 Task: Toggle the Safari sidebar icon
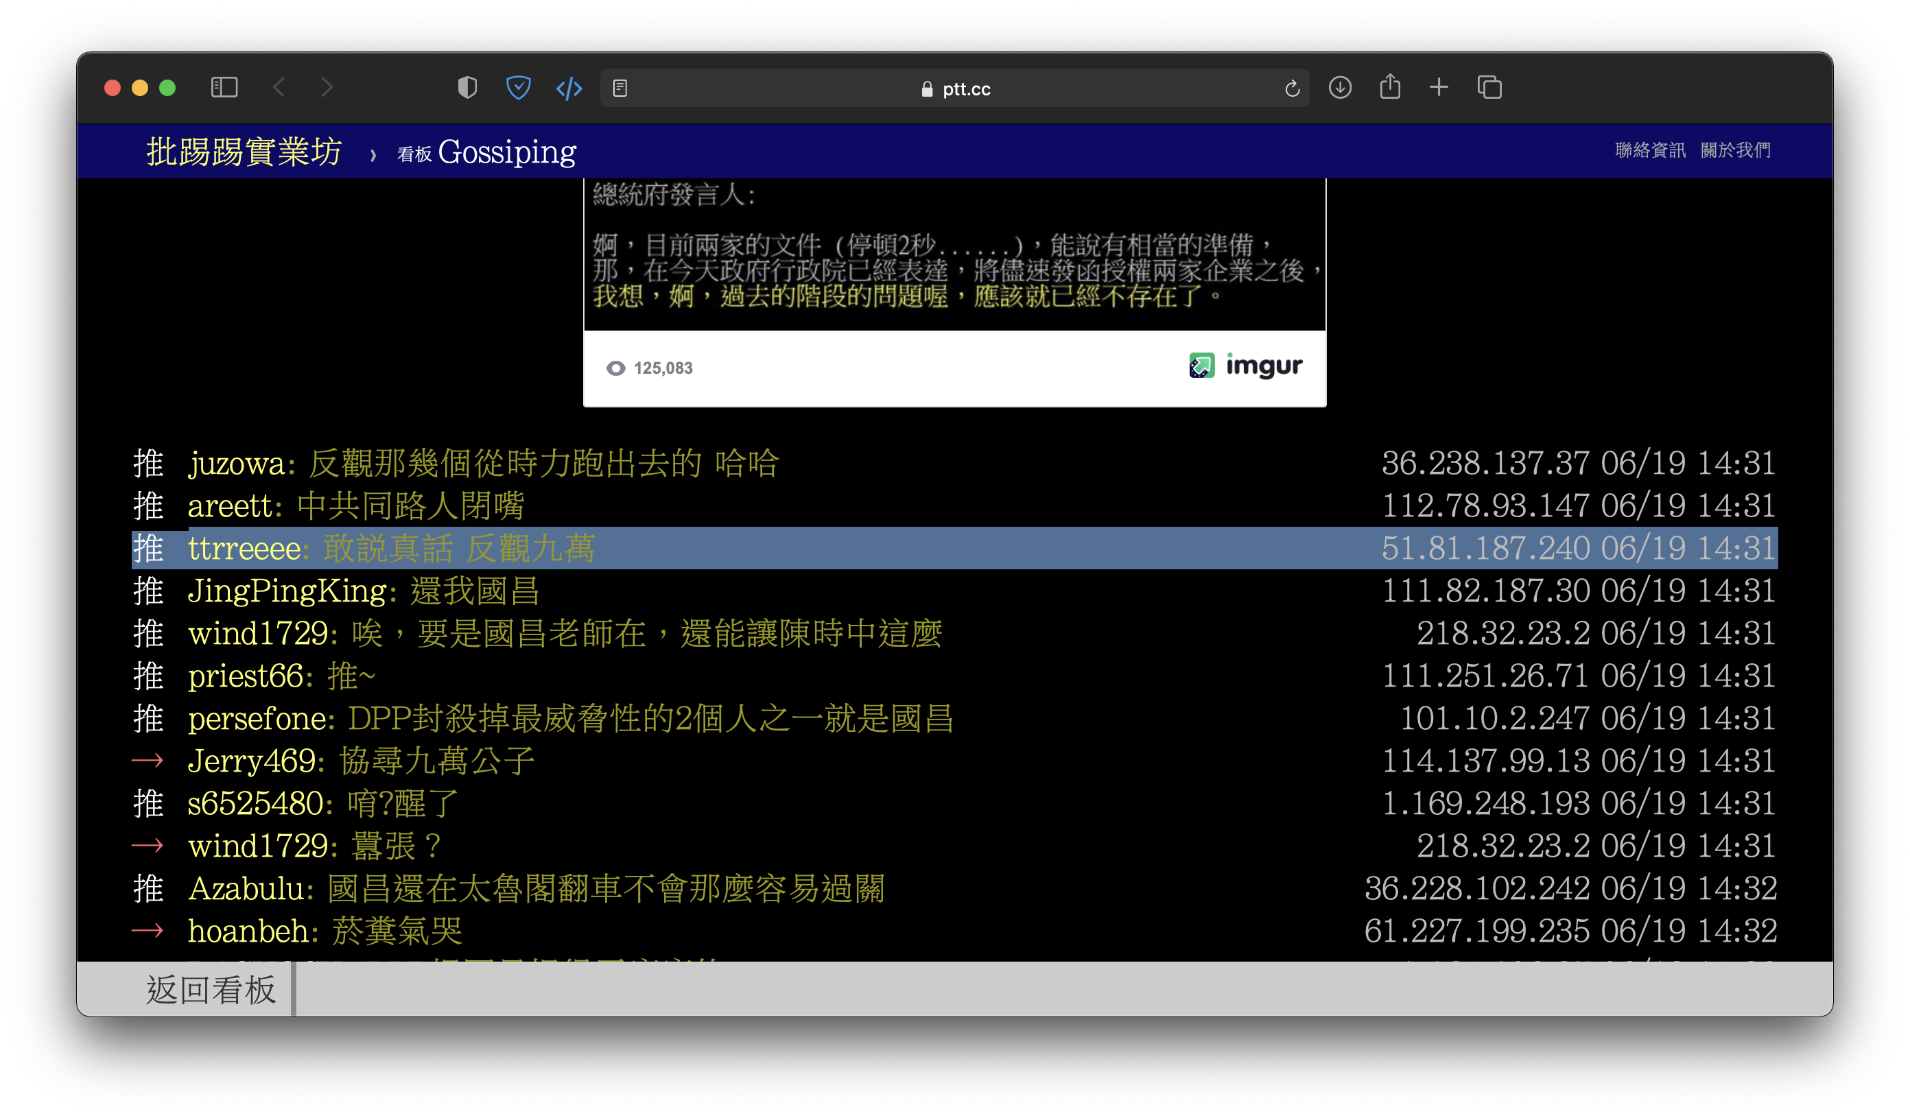224,88
